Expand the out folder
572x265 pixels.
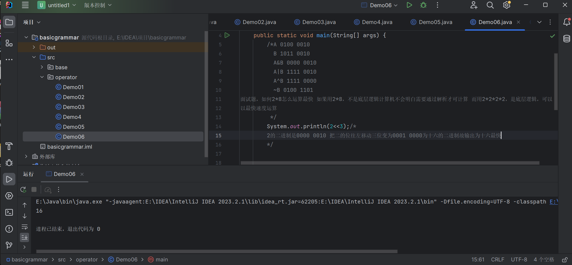pyautogui.click(x=34, y=47)
